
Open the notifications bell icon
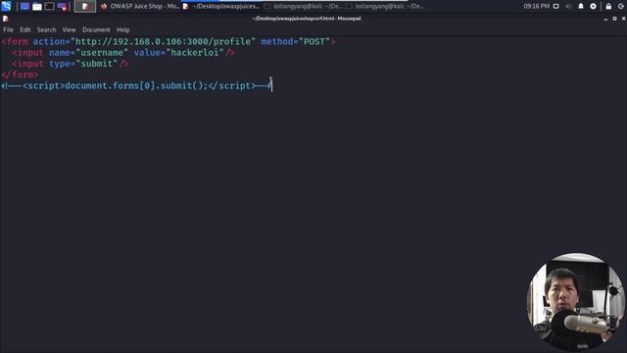pyautogui.click(x=581, y=7)
